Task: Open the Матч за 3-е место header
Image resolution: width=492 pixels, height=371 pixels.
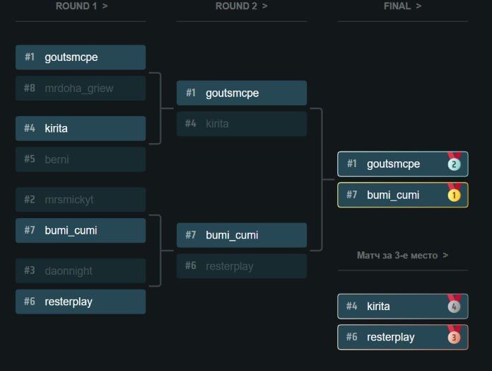Action: point(402,255)
